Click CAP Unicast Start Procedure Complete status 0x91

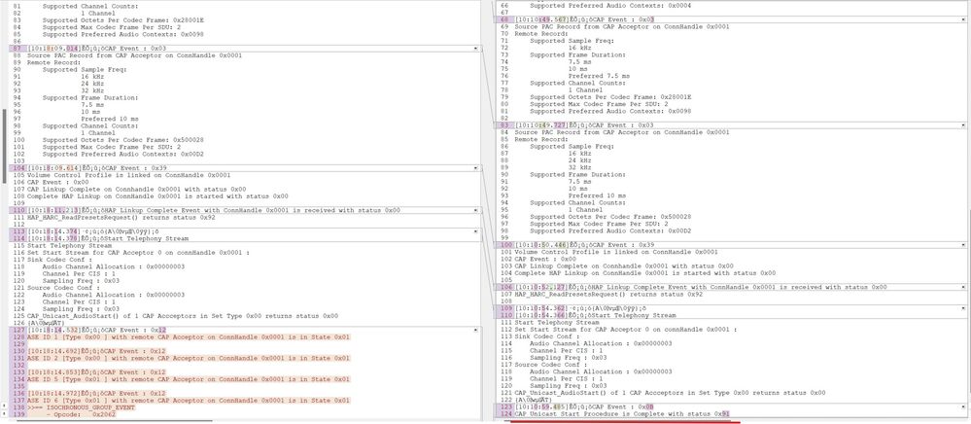(x=622, y=414)
